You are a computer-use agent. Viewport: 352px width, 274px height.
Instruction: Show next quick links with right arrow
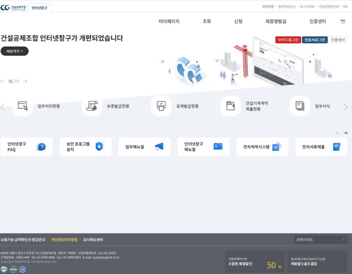pyautogui.click(x=345, y=133)
